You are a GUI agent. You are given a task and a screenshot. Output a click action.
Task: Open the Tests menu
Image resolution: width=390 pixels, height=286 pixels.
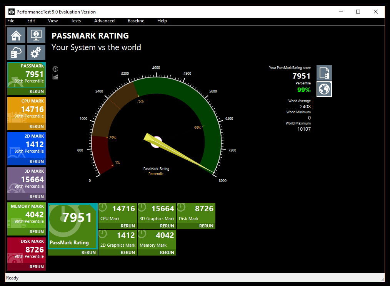pyautogui.click(x=76, y=21)
